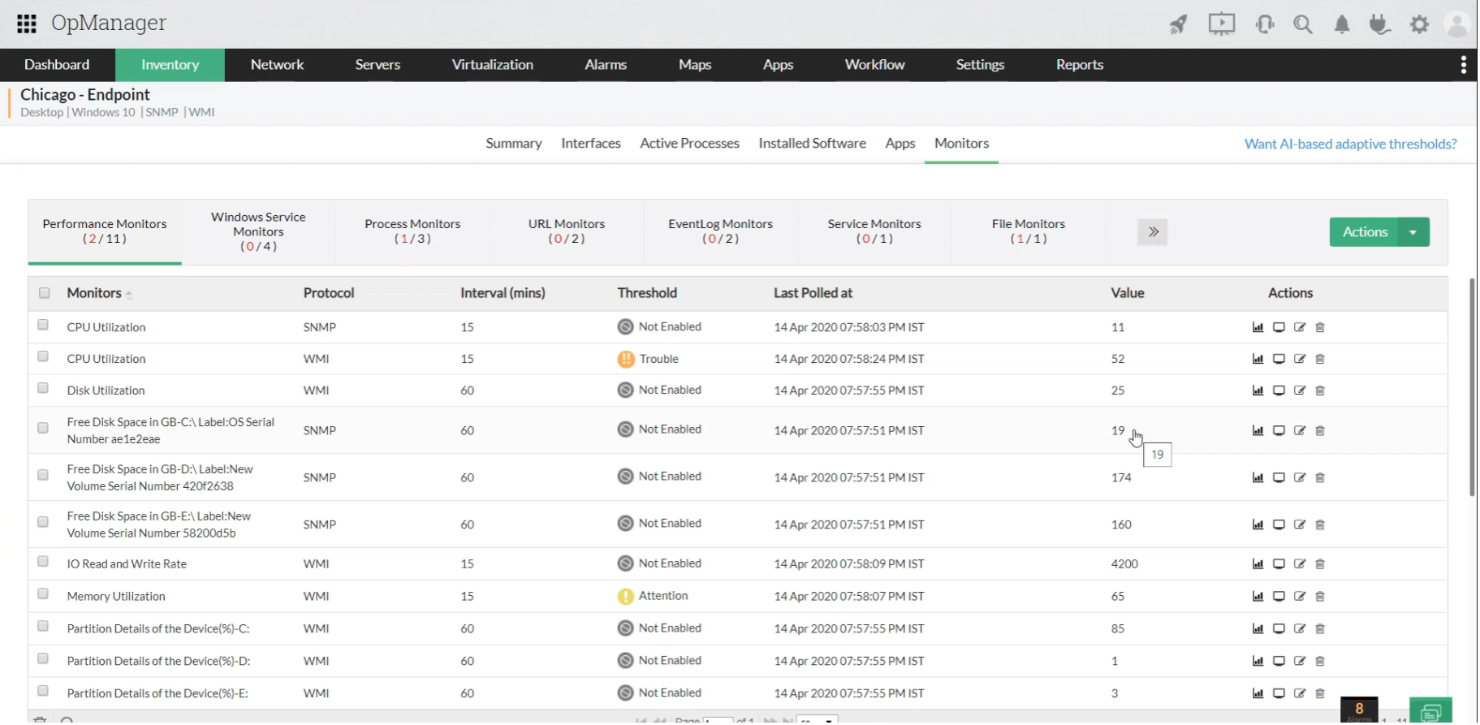
Task: Open the three-dot more menu
Action: click(x=1463, y=65)
